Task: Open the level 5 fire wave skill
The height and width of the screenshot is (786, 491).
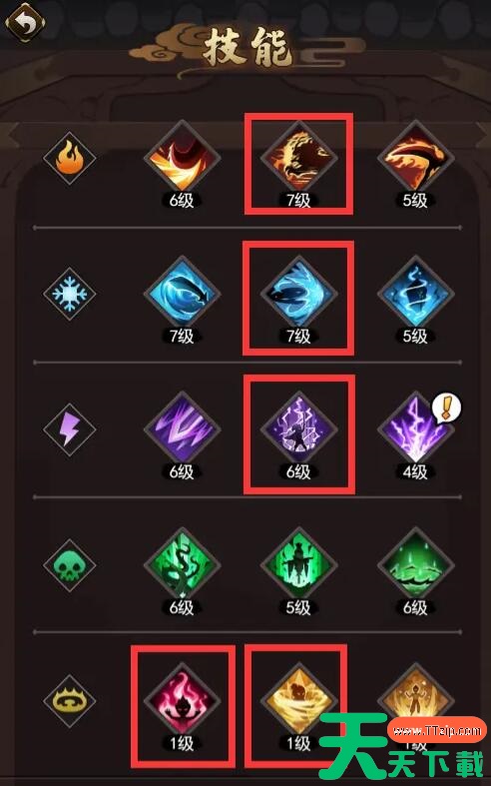Action: click(415, 158)
